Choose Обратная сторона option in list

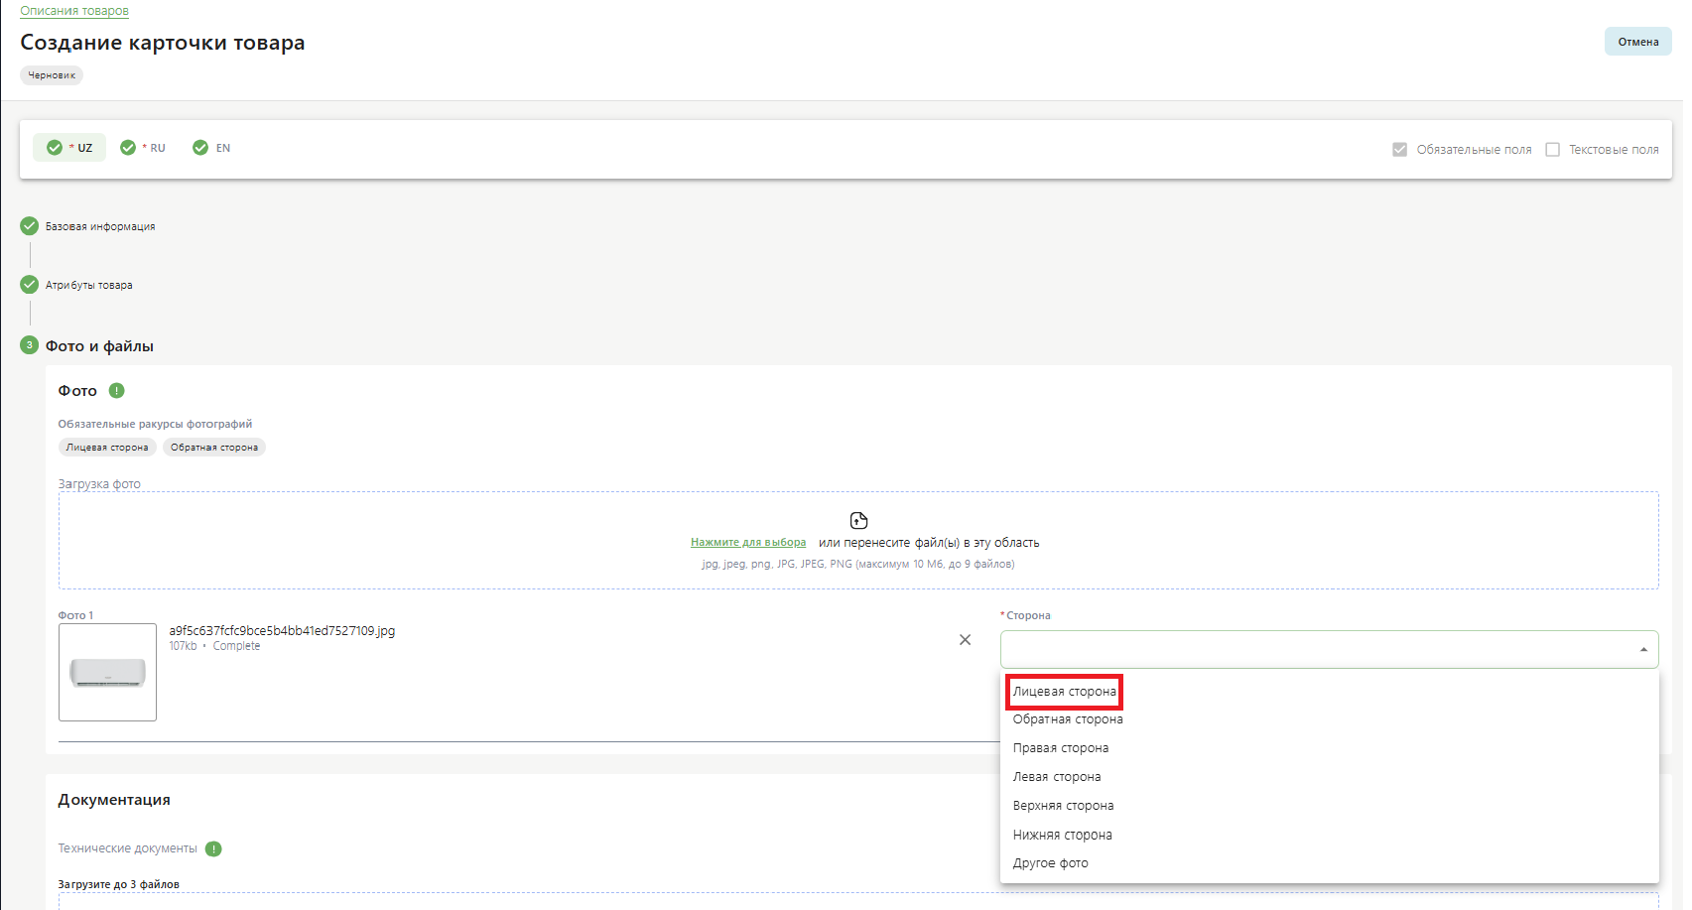tap(1068, 719)
